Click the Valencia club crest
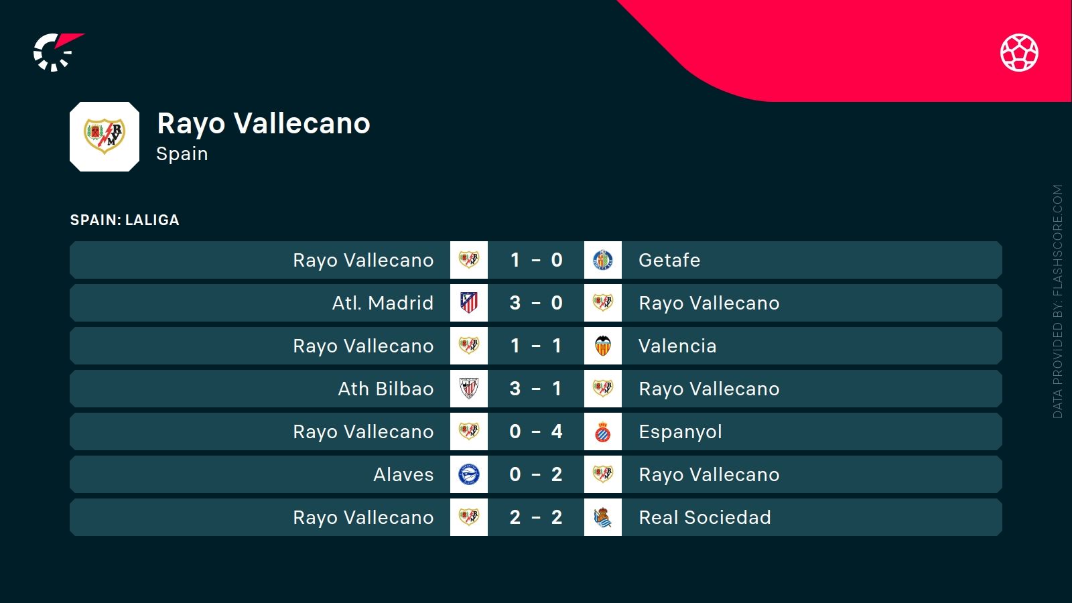Viewport: 1072px width, 603px height. 603,346
